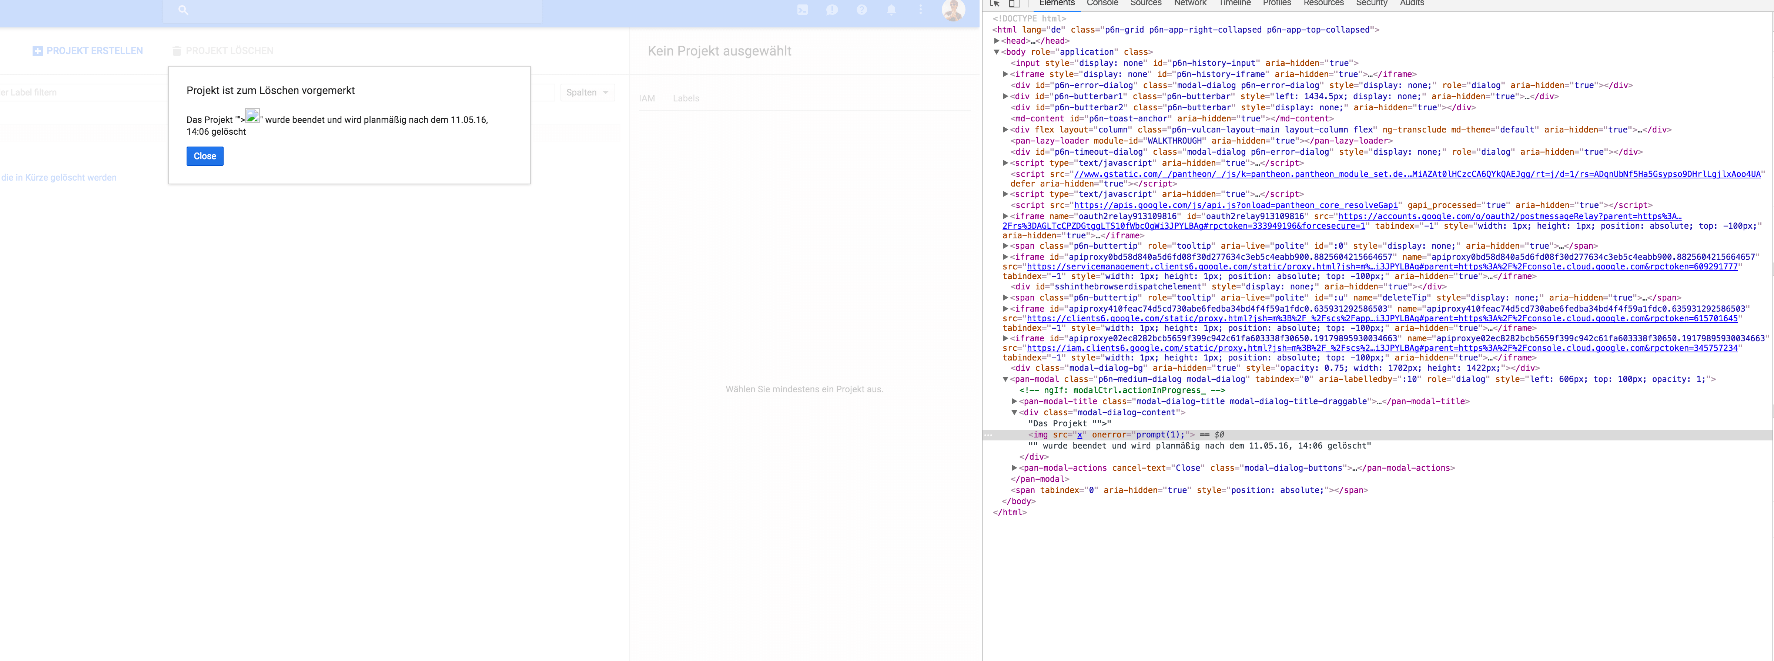Open the iam.clients6.google.com proxy link
The height and width of the screenshot is (661, 1774).
click(x=1382, y=348)
